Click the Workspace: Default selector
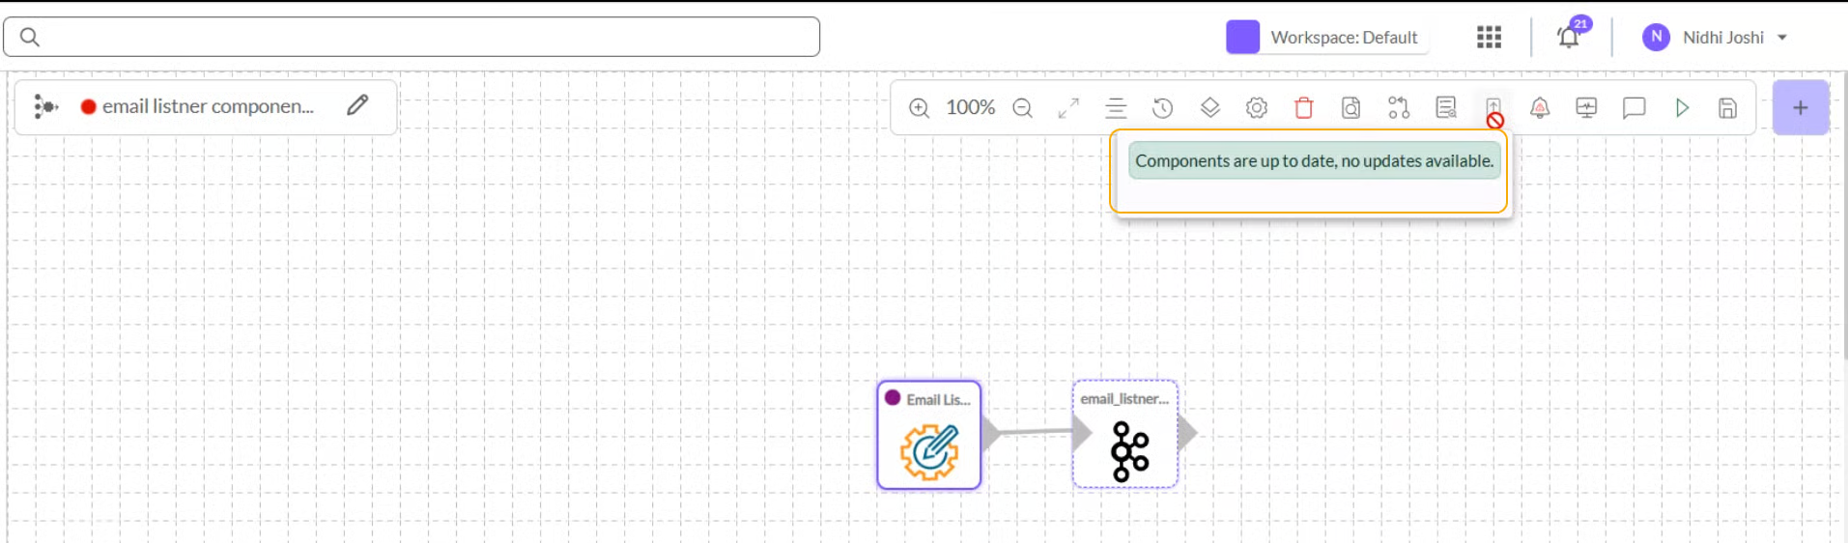This screenshot has width=1848, height=543. (1325, 38)
